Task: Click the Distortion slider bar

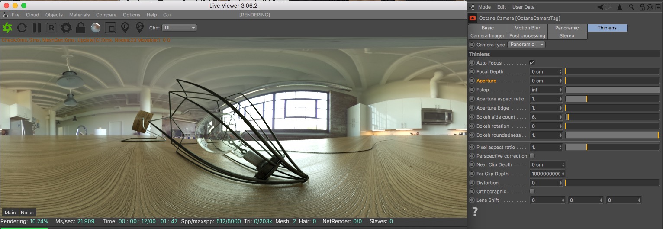Action: coord(612,183)
